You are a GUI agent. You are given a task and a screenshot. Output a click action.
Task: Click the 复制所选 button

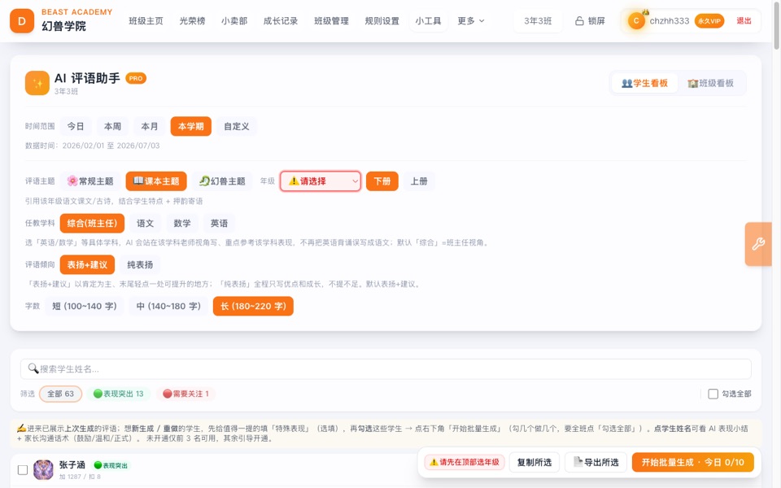tap(534, 462)
